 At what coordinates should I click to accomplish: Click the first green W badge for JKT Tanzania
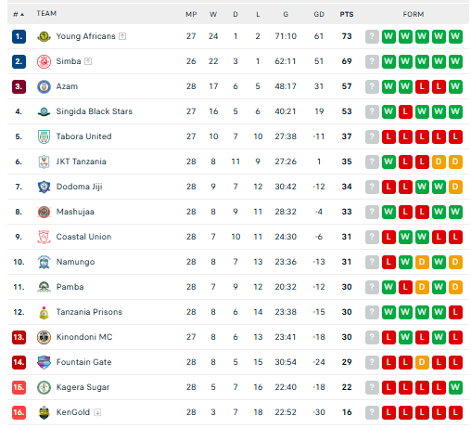coord(388,162)
